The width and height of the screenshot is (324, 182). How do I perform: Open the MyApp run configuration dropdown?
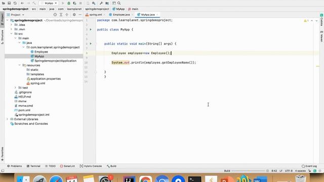tap(49, 4)
